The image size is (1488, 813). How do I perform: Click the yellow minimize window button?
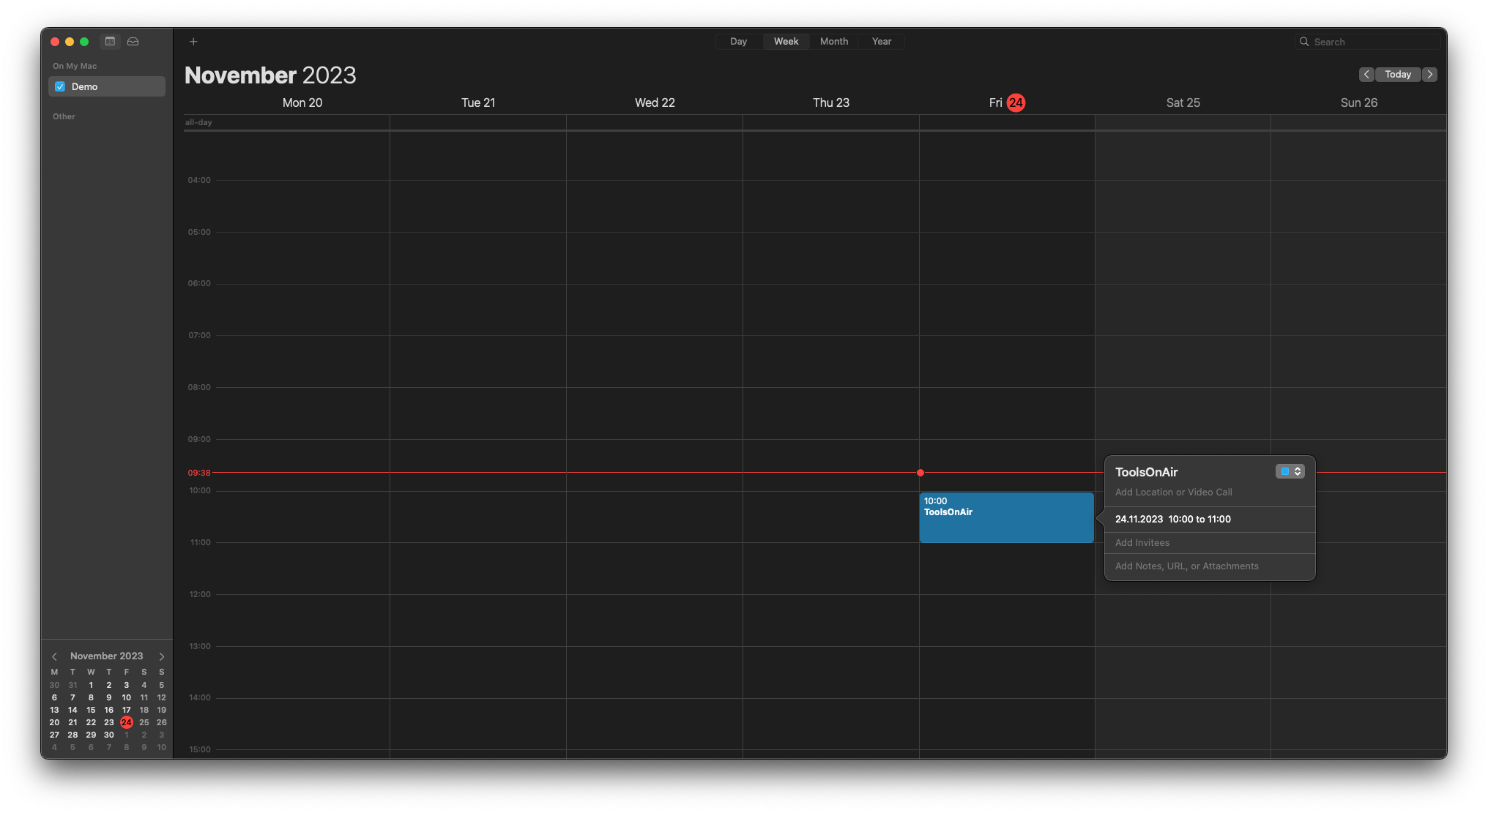[x=70, y=42]
